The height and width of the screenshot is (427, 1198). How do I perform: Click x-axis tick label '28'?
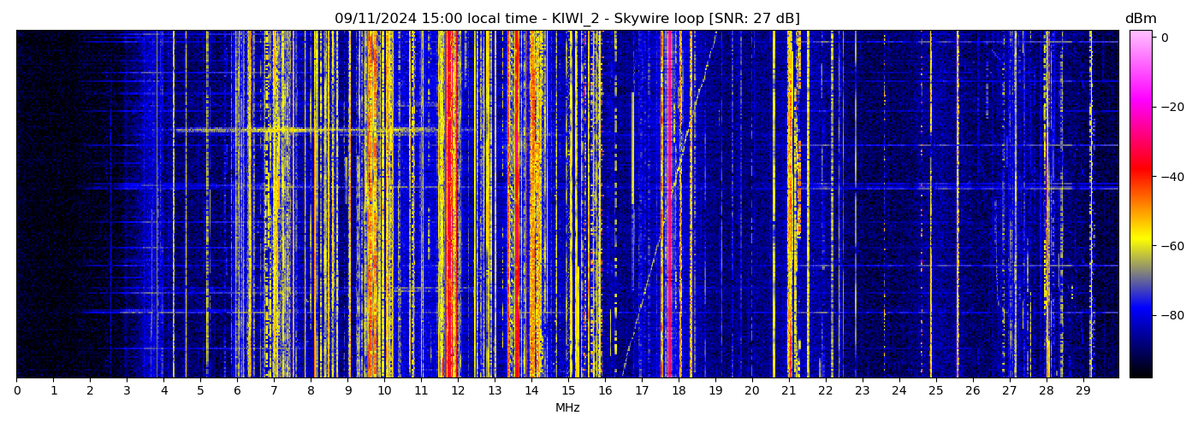click(1047, 391)
